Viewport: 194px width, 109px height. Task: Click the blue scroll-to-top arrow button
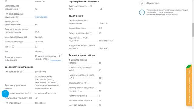tap(5, 94)
